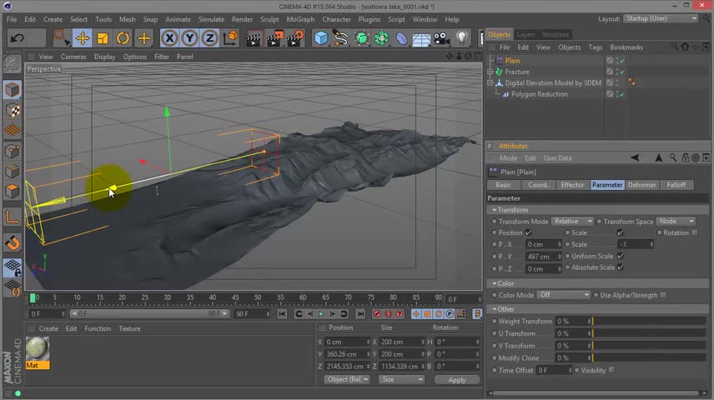Switch to the Falloff tab
This screenshot has width=714, height=400.
(x=676, y=185)
